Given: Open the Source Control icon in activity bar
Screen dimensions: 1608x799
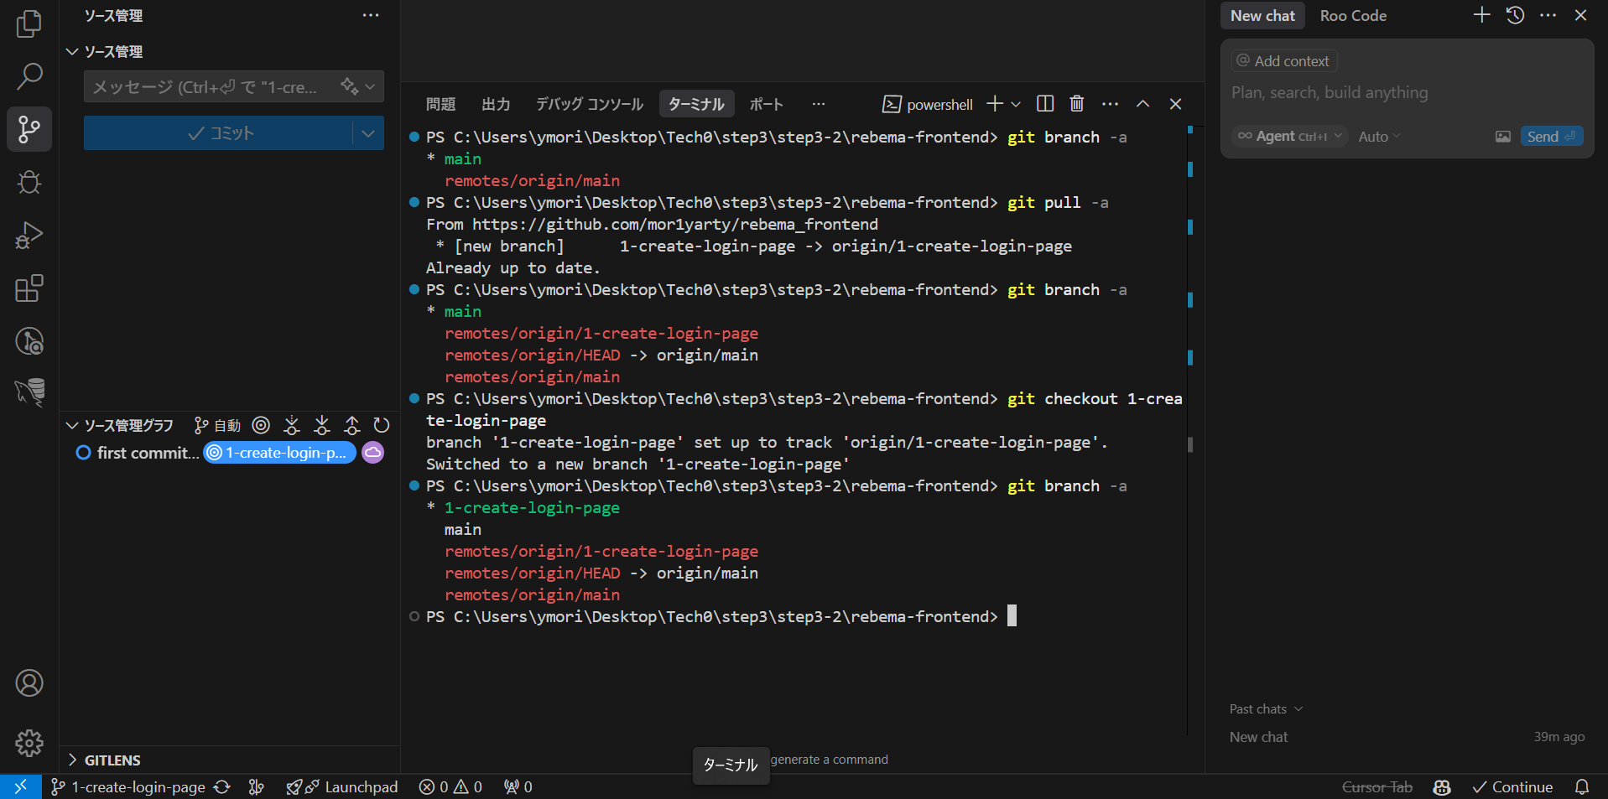Looking at the screenshot, I should coord(29,129).
